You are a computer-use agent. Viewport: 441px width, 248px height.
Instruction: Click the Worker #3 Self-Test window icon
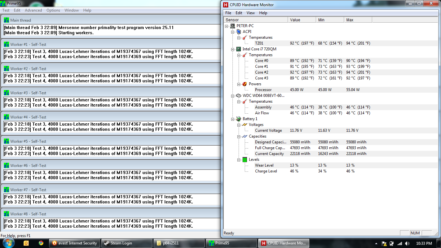[x=6, y=93]
